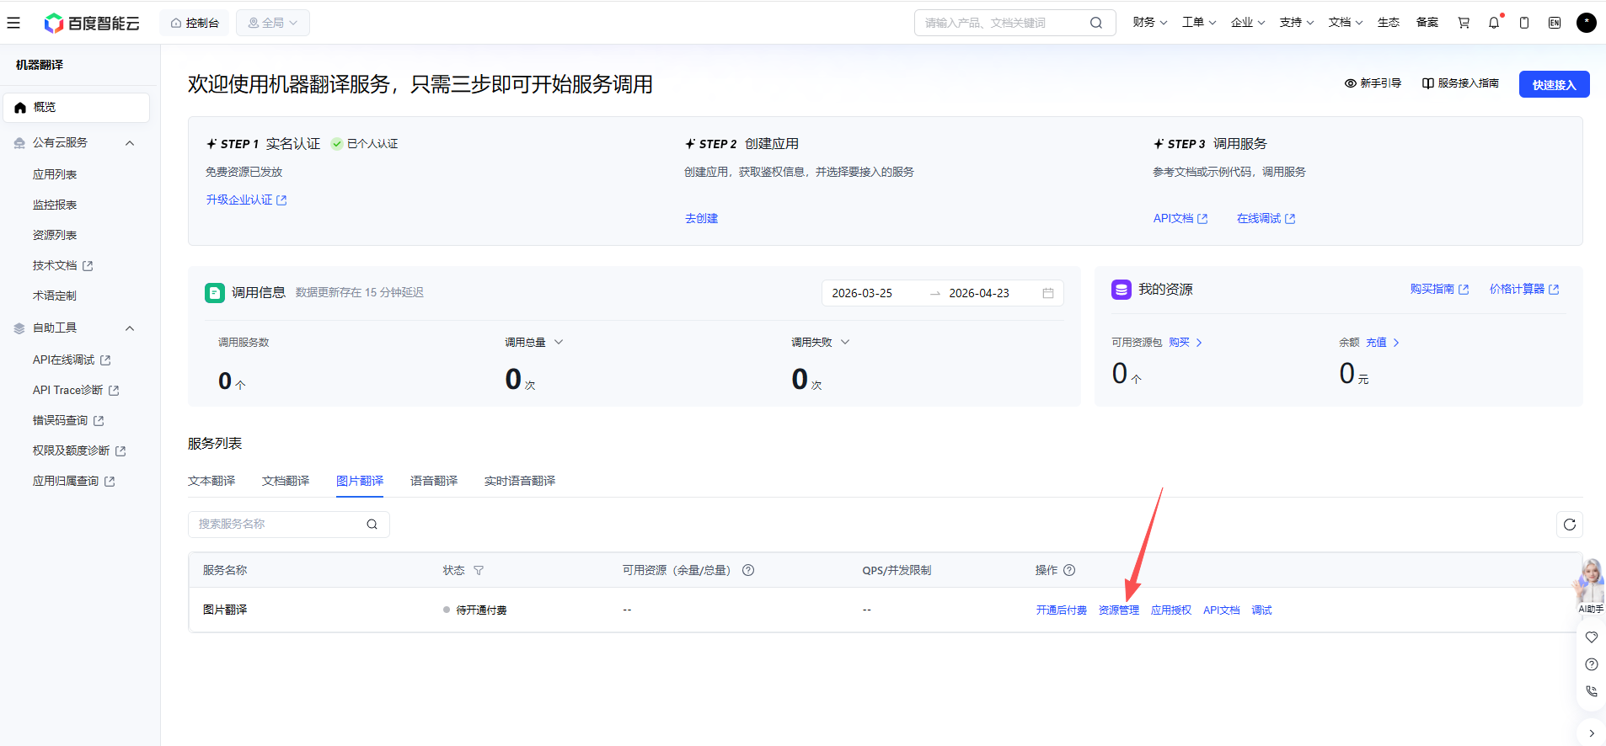The width and height of the screenshot is (1606, 746).
Task: Click 资源管理 in the 图片翻译 row
Action: click(x=1119, y=610)
